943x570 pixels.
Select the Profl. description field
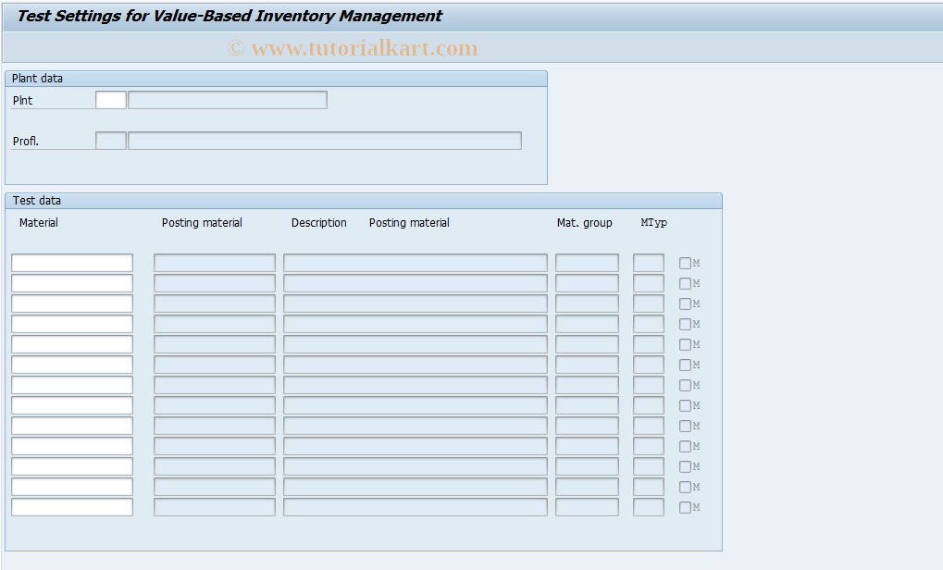[325, 140]
